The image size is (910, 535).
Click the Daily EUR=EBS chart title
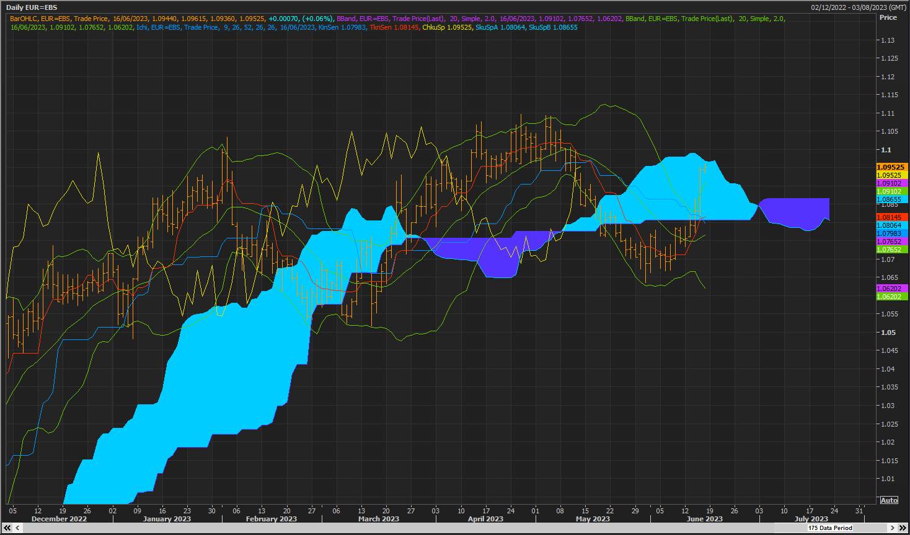click(30, 7)
